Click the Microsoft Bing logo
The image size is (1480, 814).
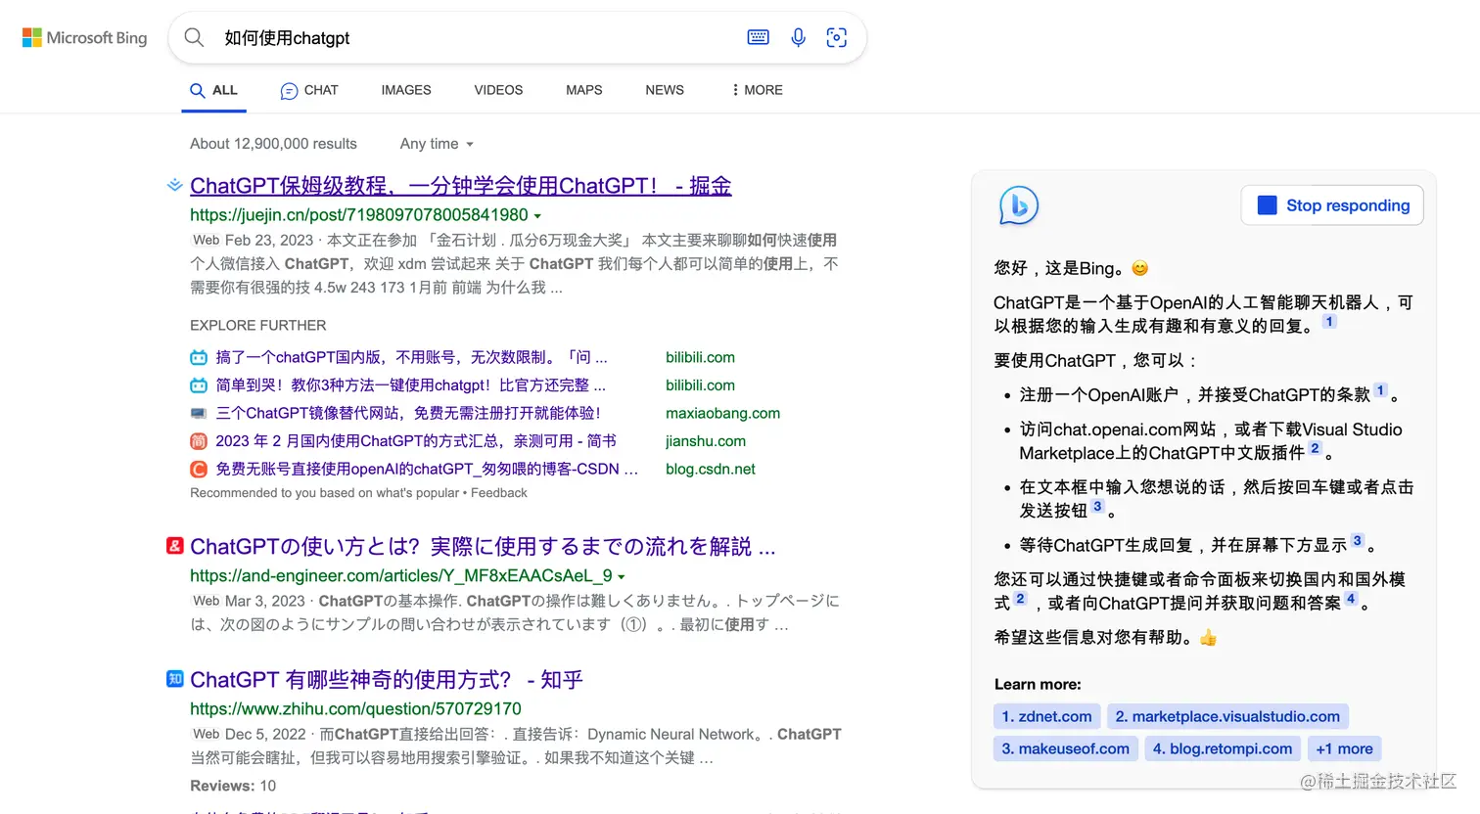[x=85, y=38]
